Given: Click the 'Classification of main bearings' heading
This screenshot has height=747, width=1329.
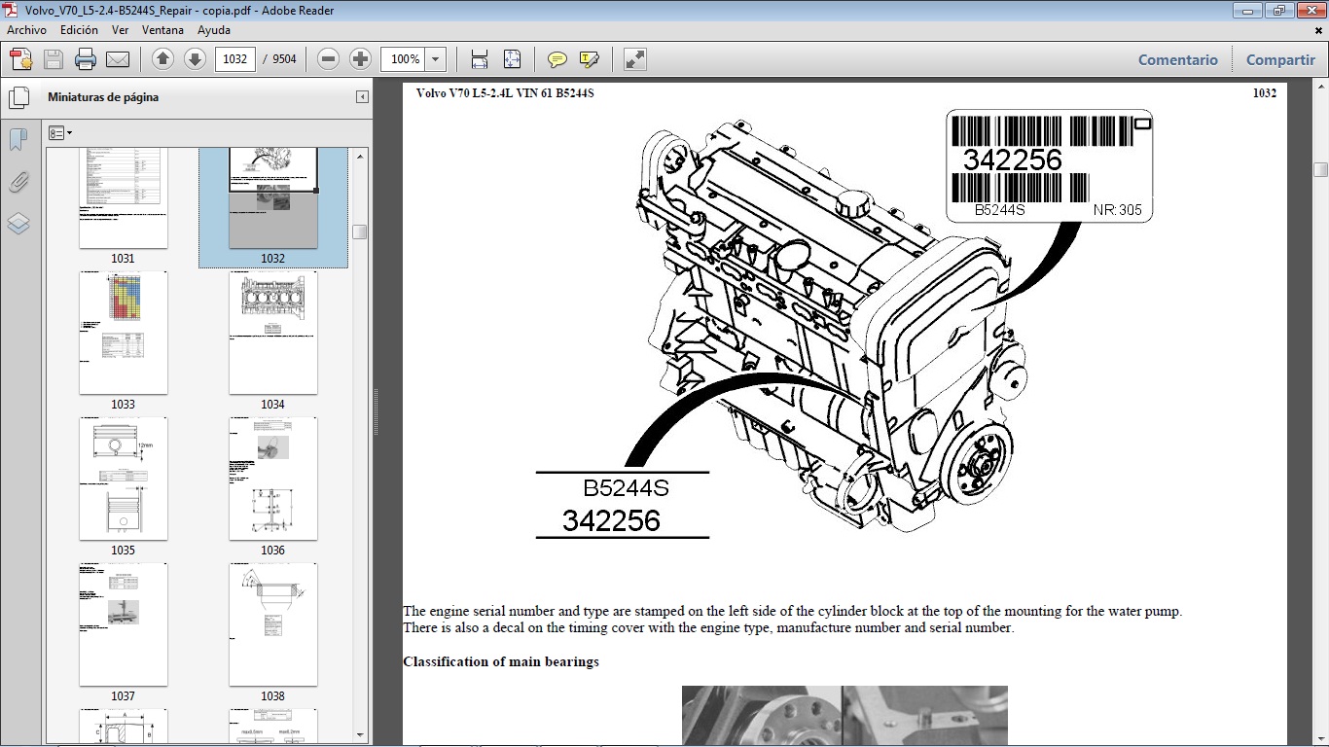Looking at the screenshot, I should point(501,662).
